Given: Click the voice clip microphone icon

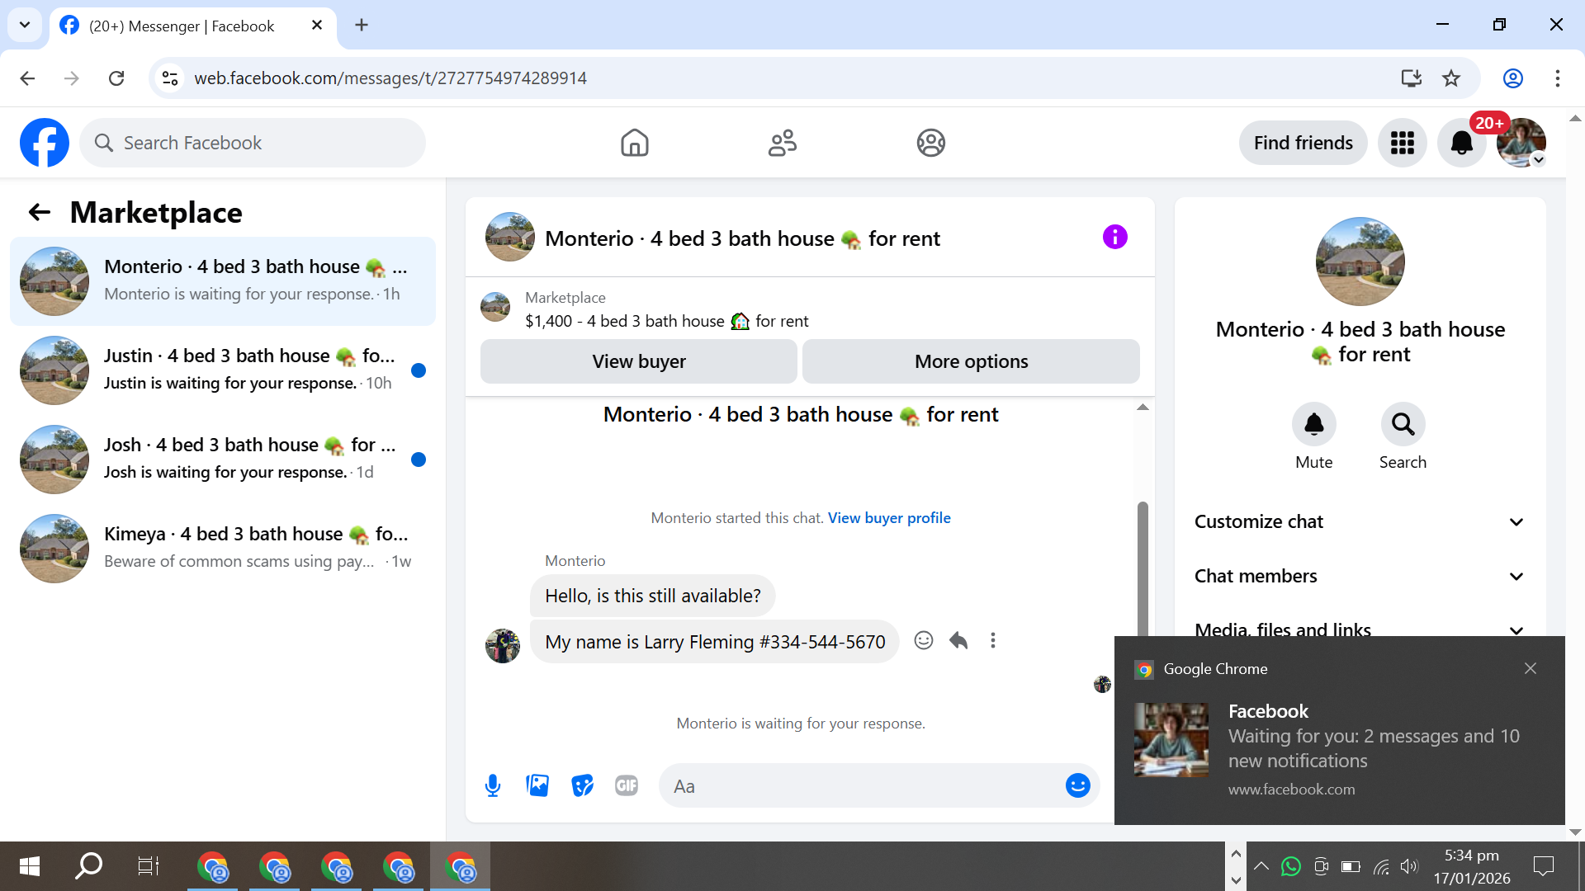Looking at the screenshot, I should pos(493,785).
